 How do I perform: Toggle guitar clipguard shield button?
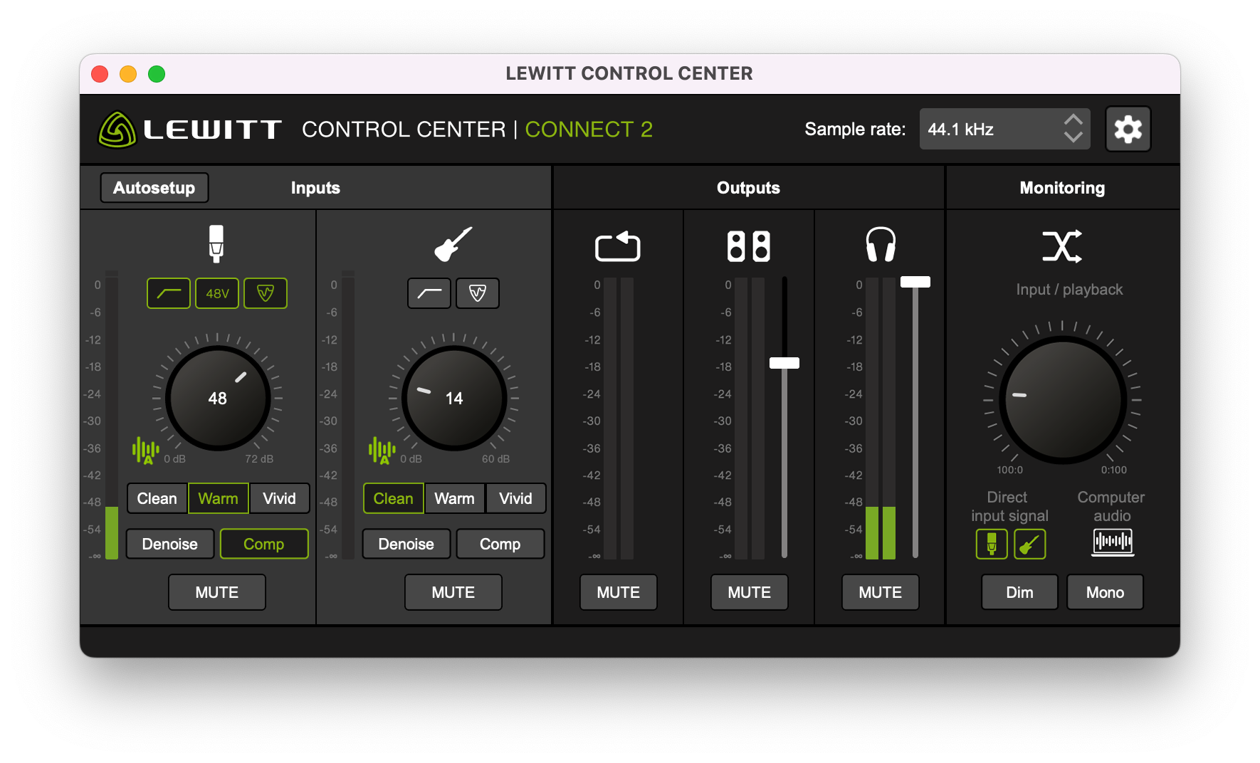478,293
